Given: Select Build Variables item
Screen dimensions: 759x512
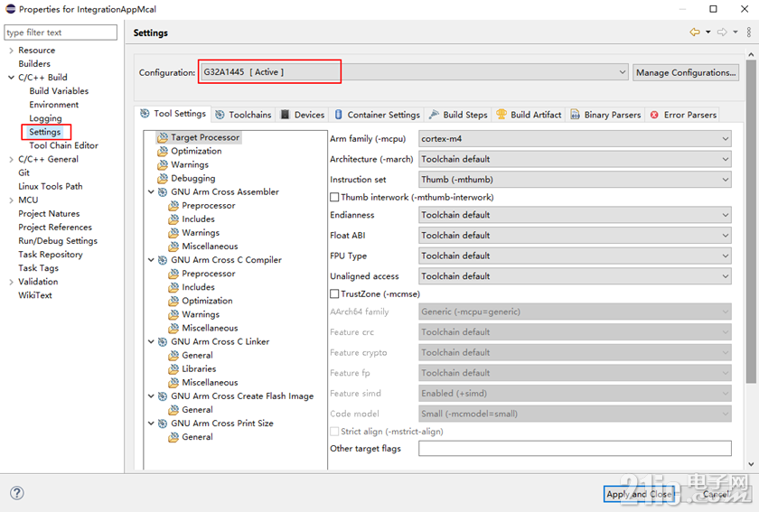Looking at the screenshot, I should (x=59, y=91).
